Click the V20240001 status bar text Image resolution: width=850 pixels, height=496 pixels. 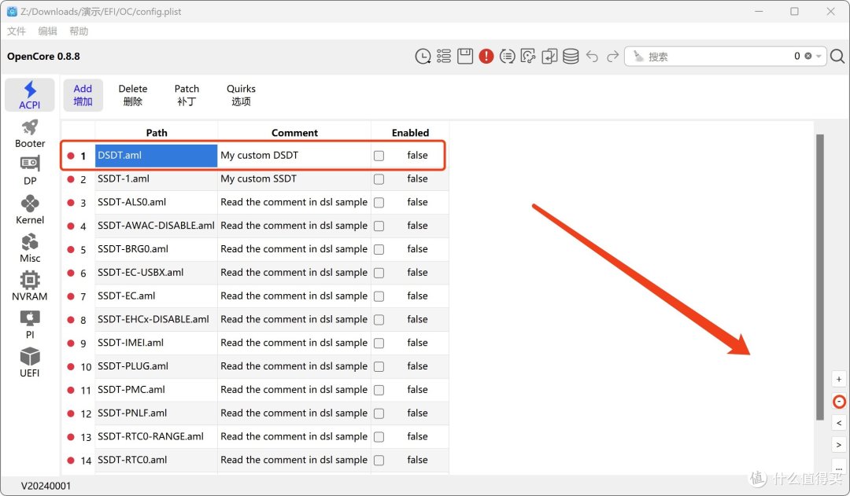click(46, 486)
